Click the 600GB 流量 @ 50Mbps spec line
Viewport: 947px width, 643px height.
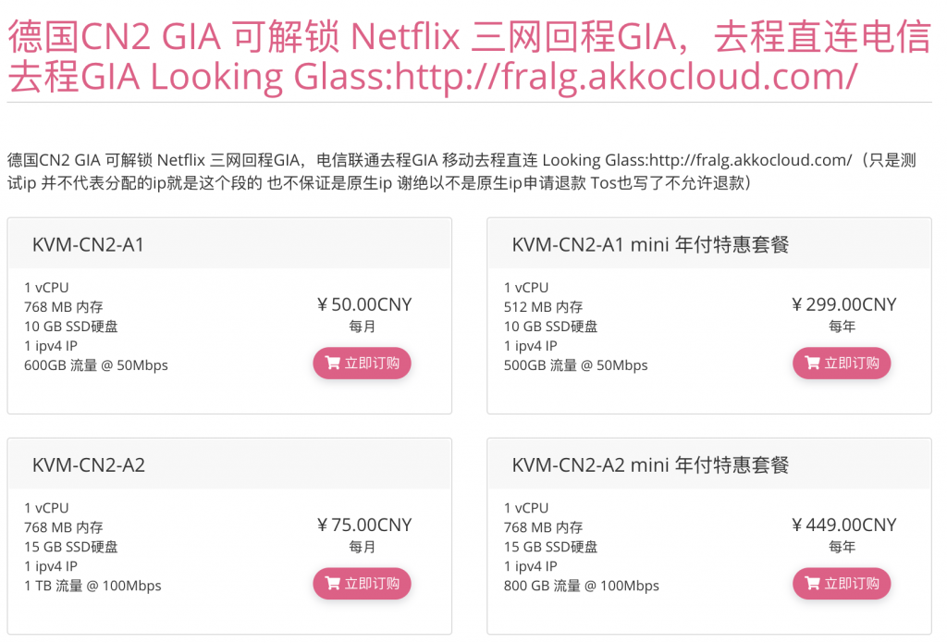pos(96,365)
